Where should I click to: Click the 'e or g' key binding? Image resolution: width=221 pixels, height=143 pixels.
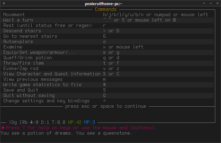pyautogui.click(x=111, y=52)
